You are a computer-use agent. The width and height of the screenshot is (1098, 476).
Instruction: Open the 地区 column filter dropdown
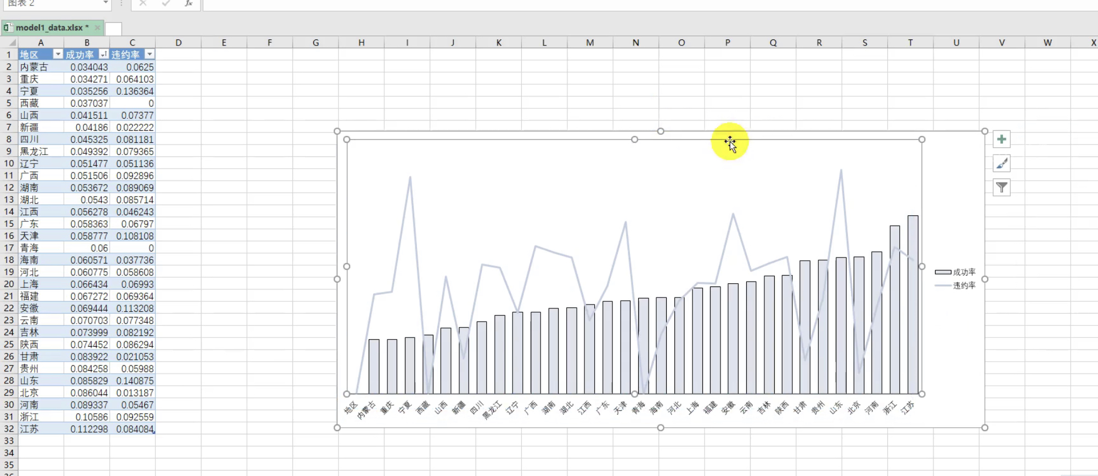58,54
